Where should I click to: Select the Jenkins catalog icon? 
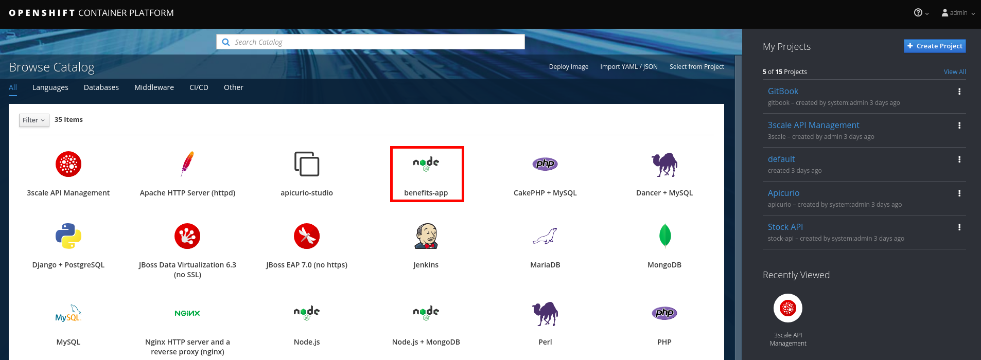426,237
